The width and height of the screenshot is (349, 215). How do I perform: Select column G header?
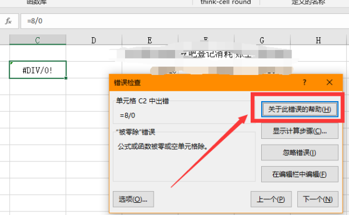262,40
